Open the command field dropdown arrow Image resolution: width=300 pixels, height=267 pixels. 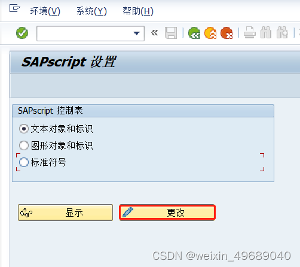click(x=137, y=34)
